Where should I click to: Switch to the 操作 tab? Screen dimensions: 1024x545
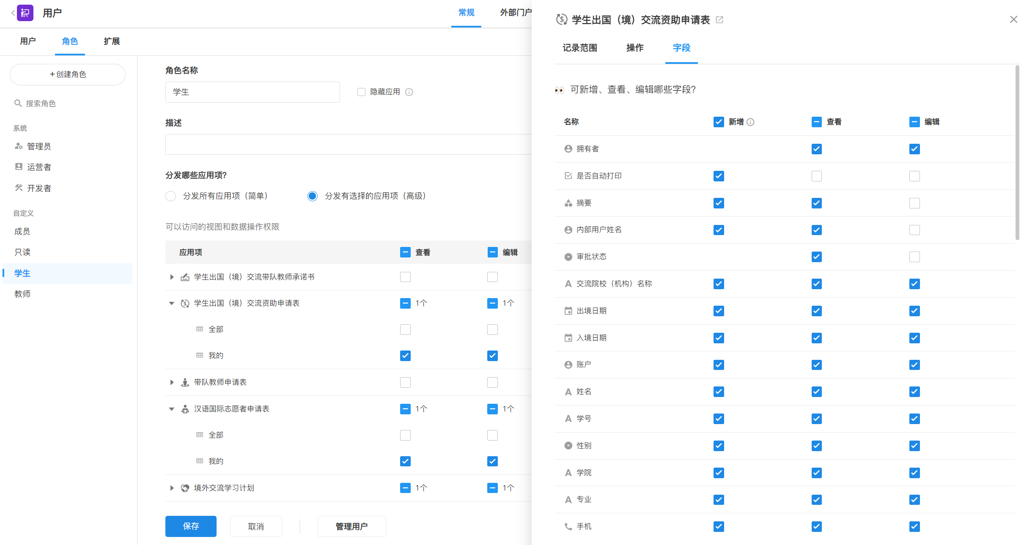click(x=635, y=48)
